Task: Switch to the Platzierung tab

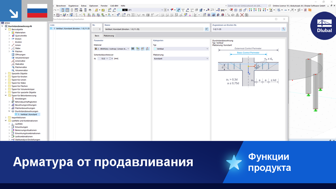Action: coord(109,35)
